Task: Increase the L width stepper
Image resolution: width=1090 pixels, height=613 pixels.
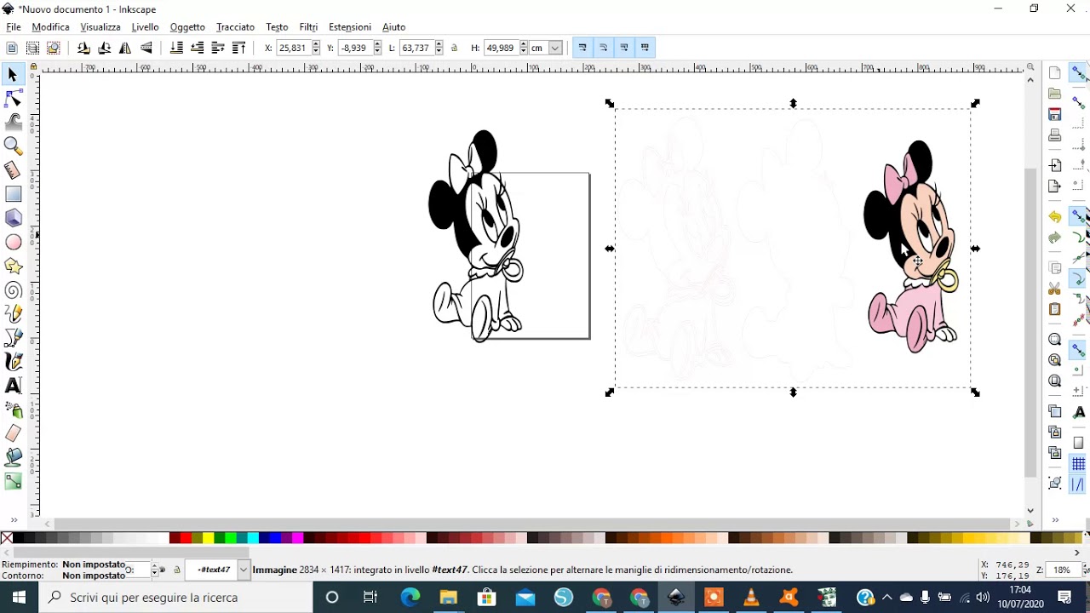Action: point(439,44)
